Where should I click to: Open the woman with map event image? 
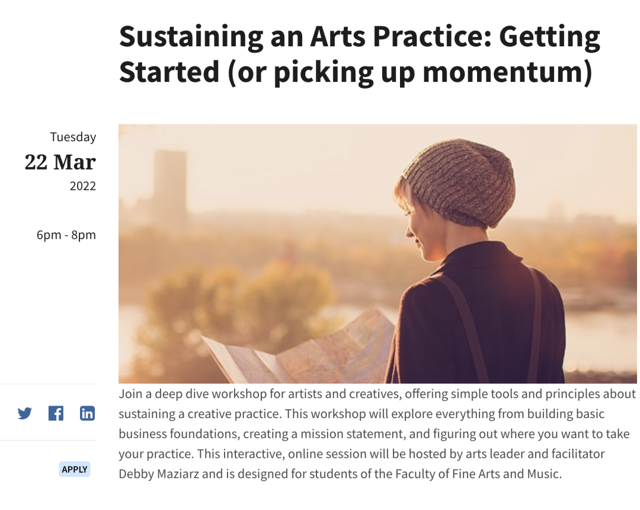(377, 254)
